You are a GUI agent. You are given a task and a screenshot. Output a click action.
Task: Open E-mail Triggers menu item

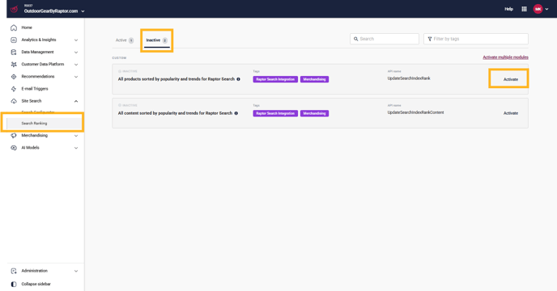coord(35,89)
